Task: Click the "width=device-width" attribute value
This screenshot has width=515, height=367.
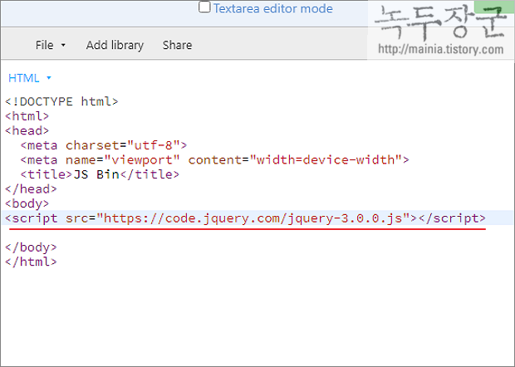Action: pos(326,160)
